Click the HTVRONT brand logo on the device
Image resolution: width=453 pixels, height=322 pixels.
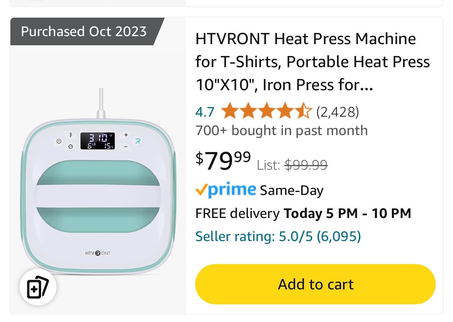coord(98,253)
